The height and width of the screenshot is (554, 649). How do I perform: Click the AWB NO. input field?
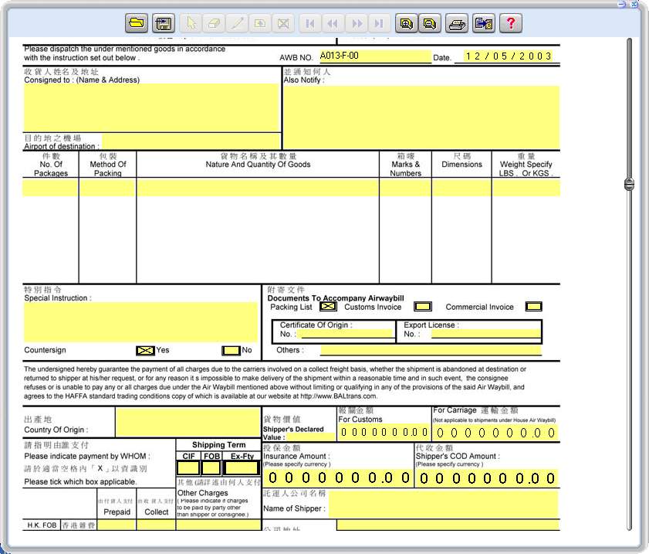coord(374,56)
